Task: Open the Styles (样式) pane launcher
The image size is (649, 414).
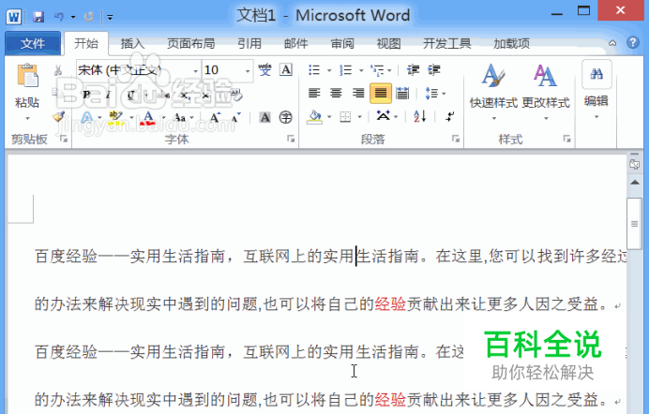Action: click(x=567, y=139)
